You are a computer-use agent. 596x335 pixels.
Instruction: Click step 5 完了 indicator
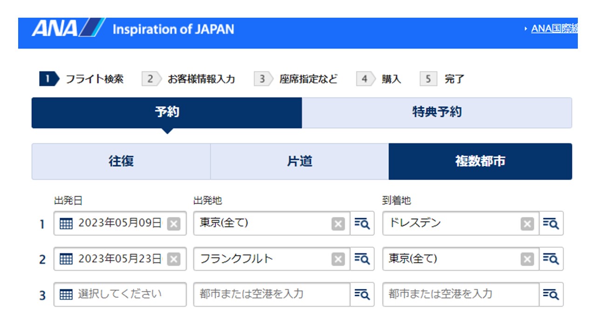(442, 79)
